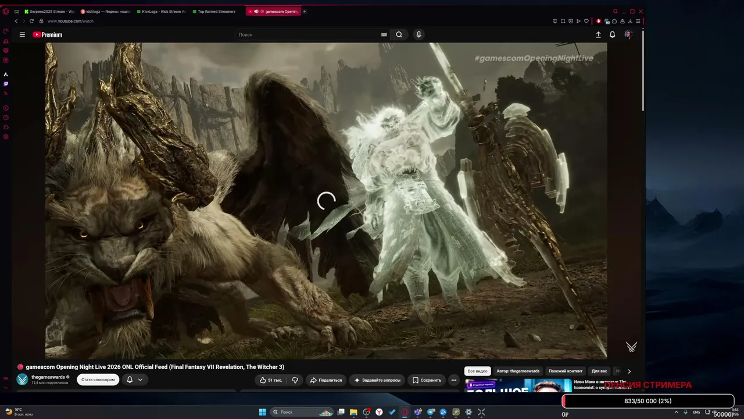Switch ENG keyboard language in tray

pos(696,412)
